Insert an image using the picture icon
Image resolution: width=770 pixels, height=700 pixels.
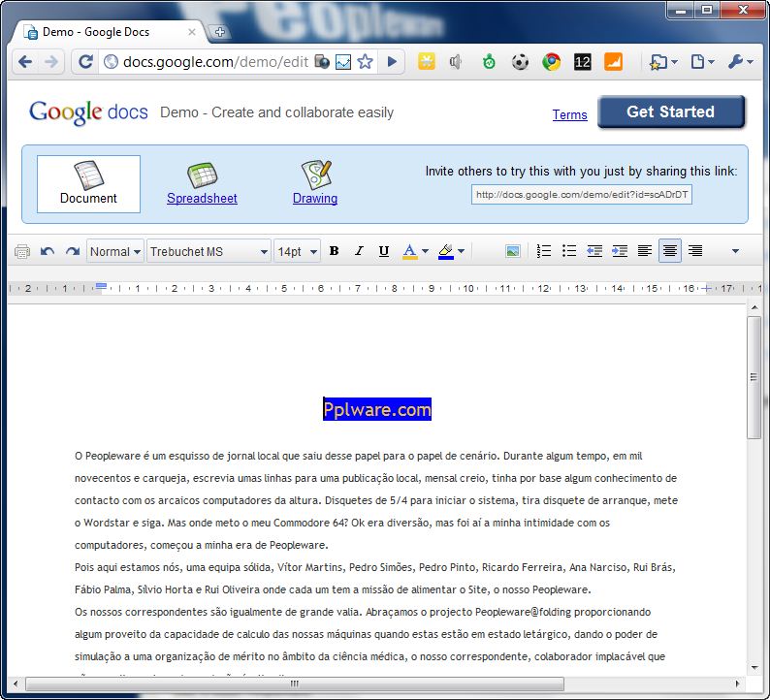(512, 251)
